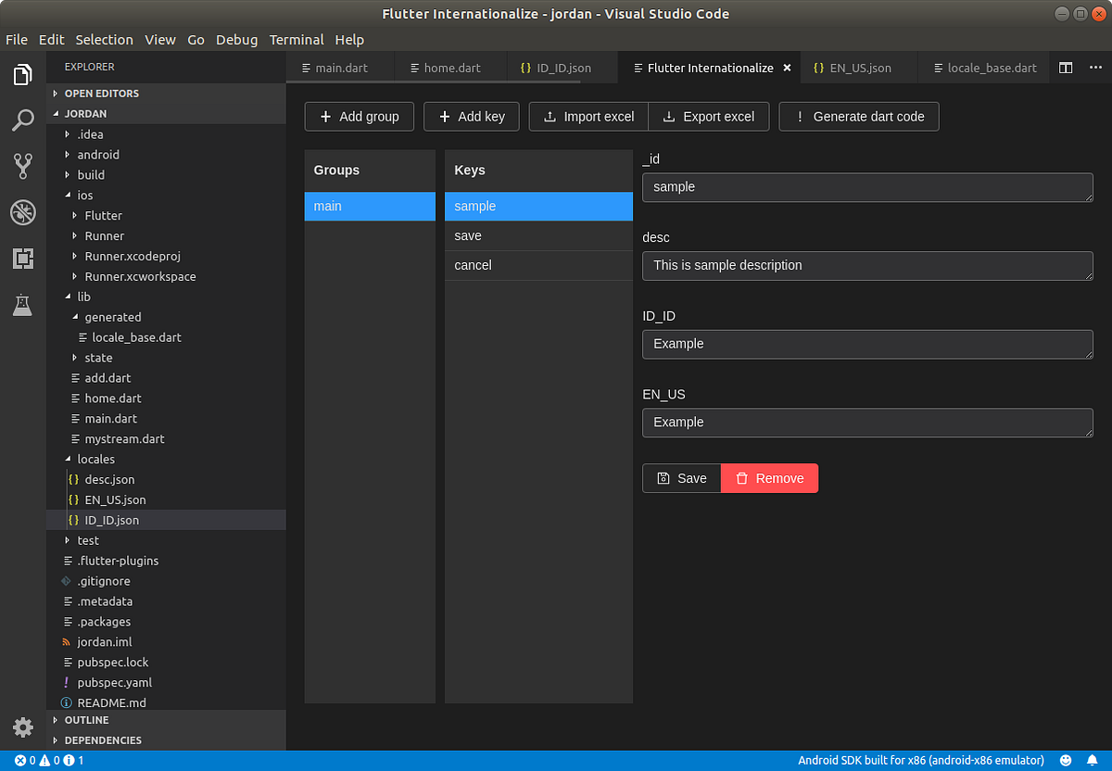Image resolution: width=1112 pixels, height=771 pixels.
Task: Expand the test folder
Action: point(88,540)
